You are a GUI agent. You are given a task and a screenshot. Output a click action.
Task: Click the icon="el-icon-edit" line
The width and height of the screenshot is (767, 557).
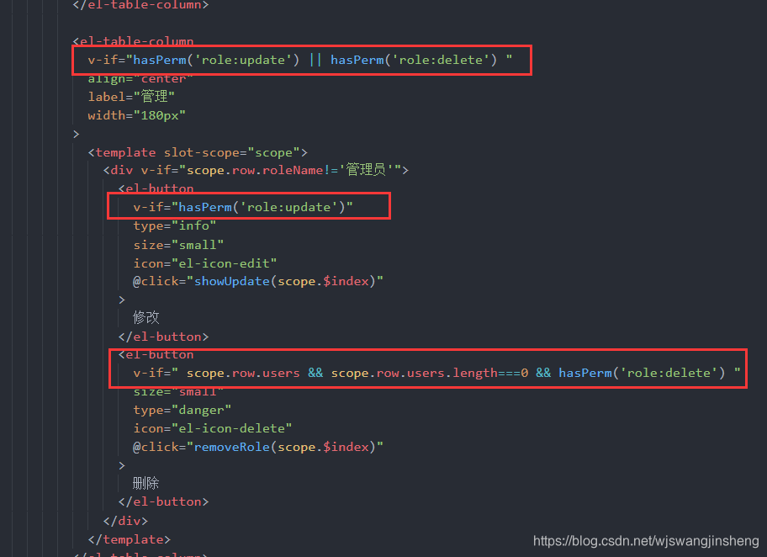pyautogui.click(x=205, y=263)
